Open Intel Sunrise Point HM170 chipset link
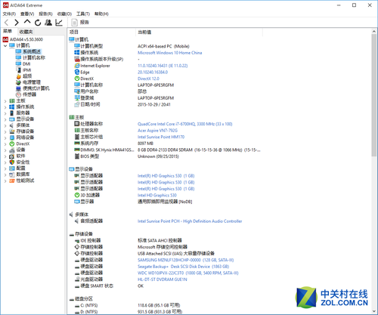Viewport: 378px width, 315px height. pos(161,137)
